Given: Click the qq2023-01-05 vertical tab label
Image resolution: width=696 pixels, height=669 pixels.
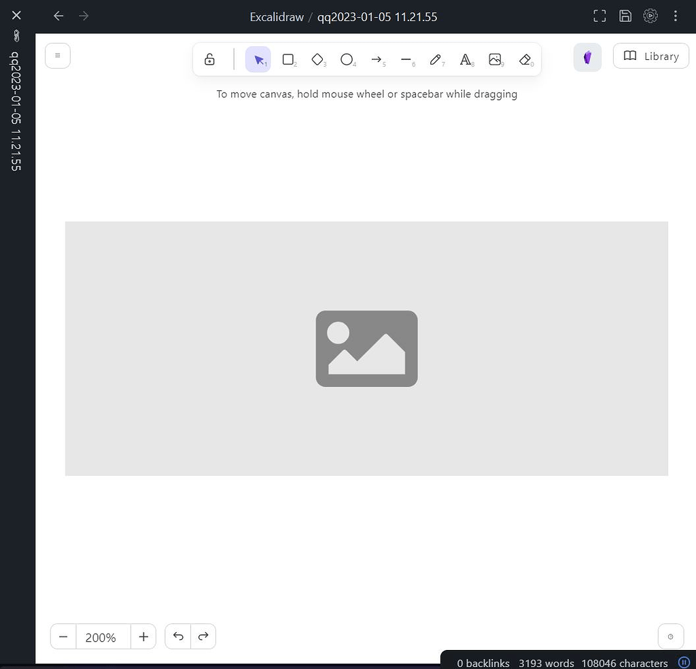Looking at the screenshot, I should [x=16, y=109].
